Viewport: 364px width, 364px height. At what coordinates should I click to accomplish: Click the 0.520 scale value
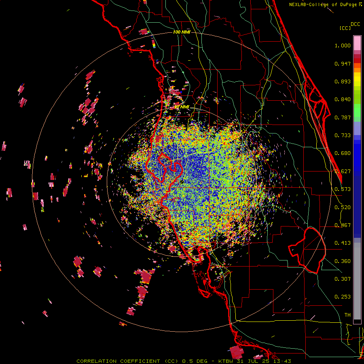(x=343, y=207)
